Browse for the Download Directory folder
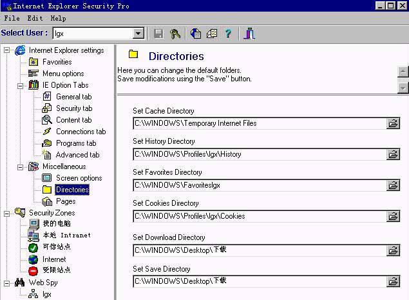This screenshot has width=409, height=300. pos(393,250)
